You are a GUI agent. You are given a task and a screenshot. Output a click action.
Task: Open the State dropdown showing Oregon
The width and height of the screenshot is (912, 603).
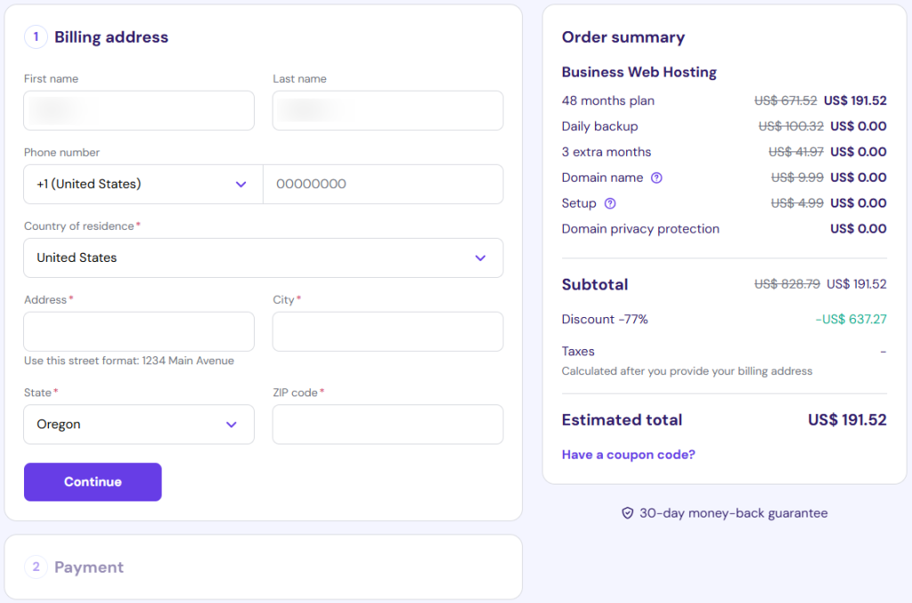click(x=139, y=425)
